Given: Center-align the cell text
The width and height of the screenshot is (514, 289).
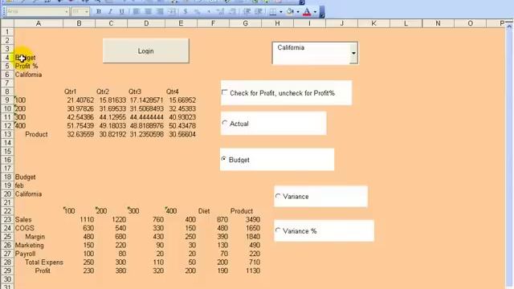Looking at the screenshot, I should pos(148,11).
